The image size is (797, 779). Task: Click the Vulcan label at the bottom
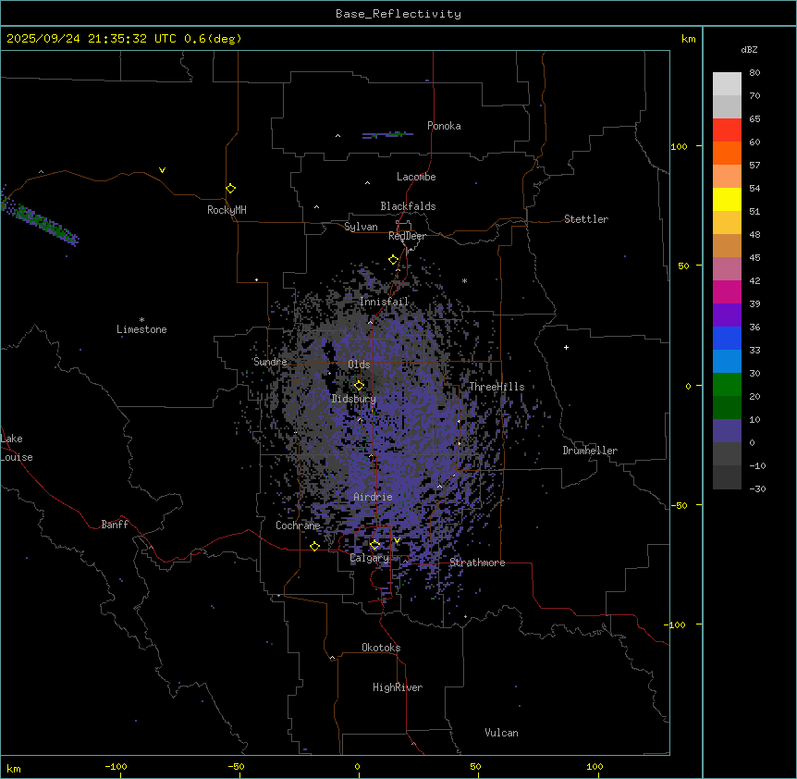[501, 733]
